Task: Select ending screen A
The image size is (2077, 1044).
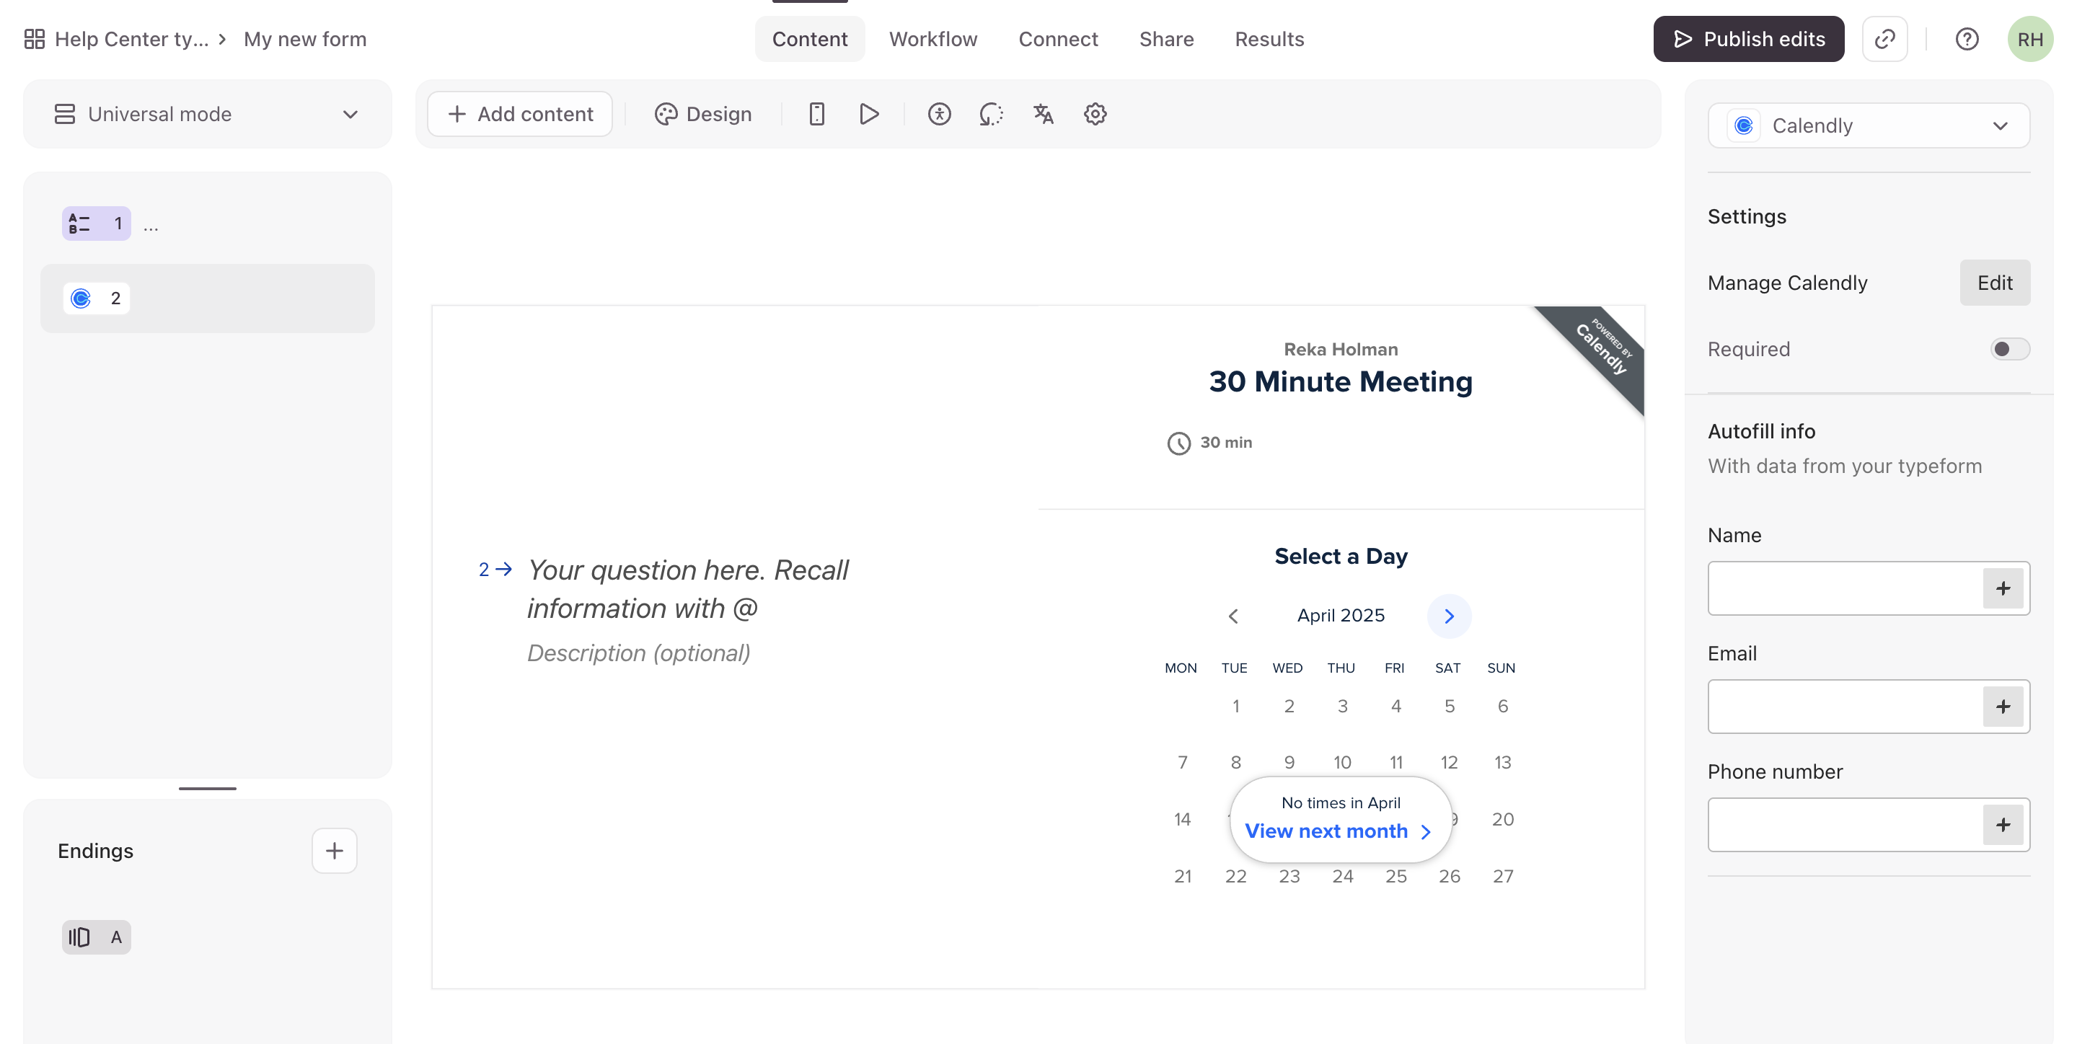Action: (x=96, y=937)
